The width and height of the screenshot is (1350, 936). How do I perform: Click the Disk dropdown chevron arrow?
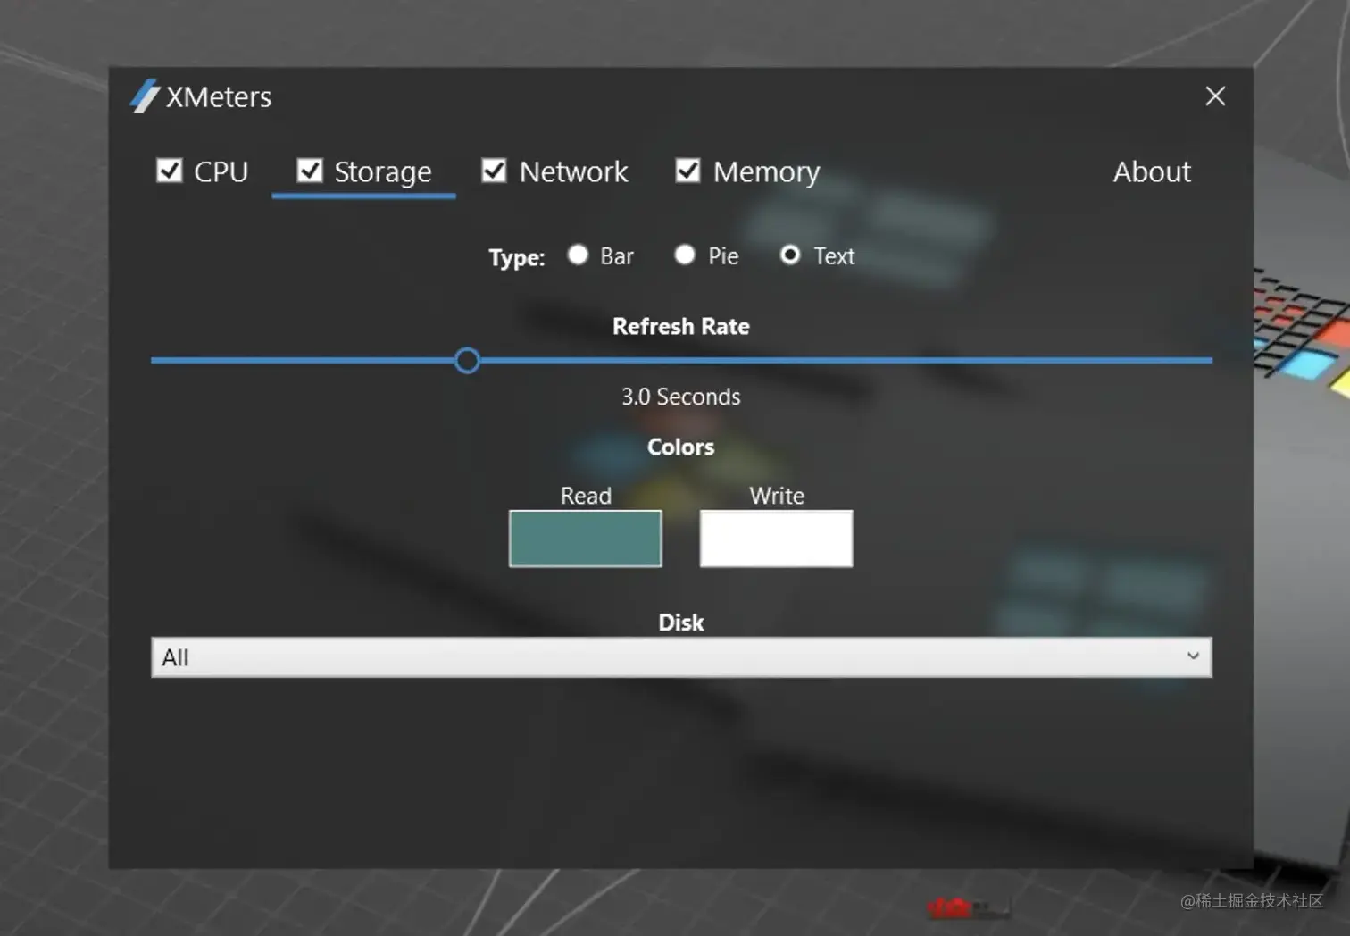[1193, 656]
